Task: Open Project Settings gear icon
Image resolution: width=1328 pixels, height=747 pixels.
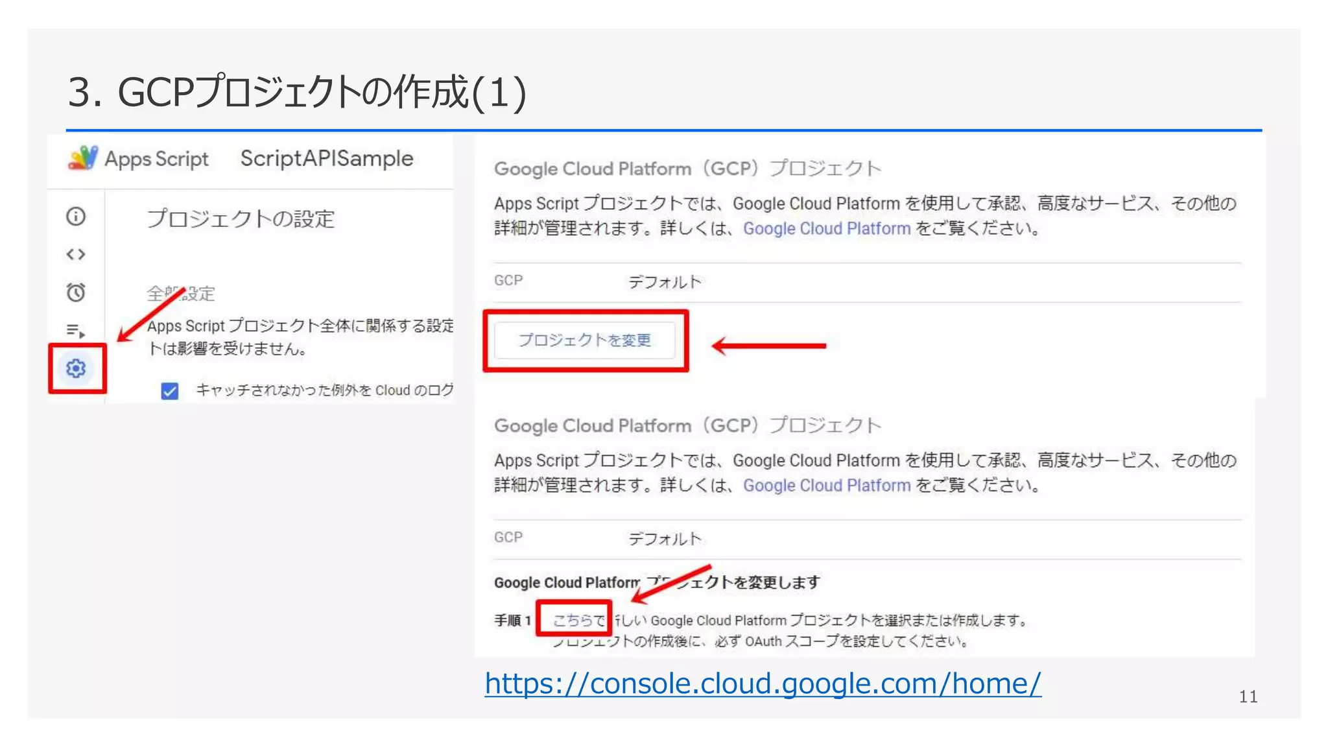Action: [76, 368]
